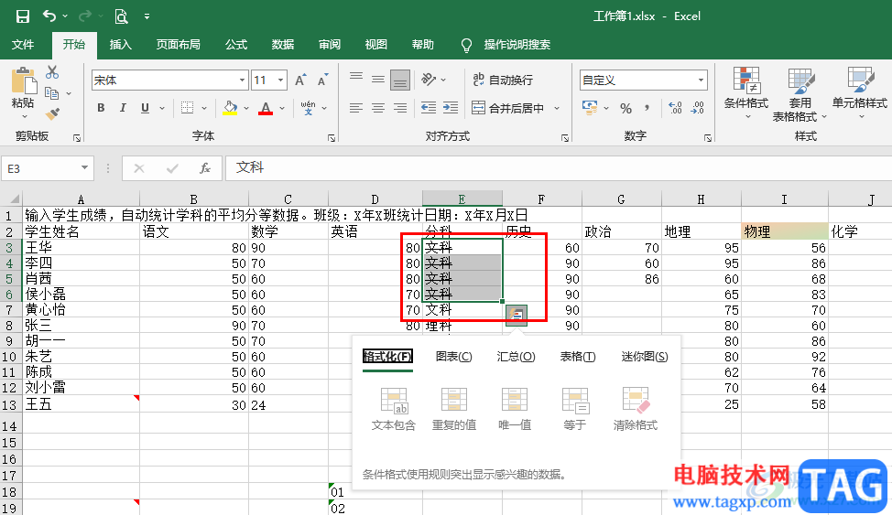Select the 图表(C) Charts tab in Quick Analysis
Image resolution: width=892 pixels, height=515 pixels.
pyautogui.click(x=453, y=357)
